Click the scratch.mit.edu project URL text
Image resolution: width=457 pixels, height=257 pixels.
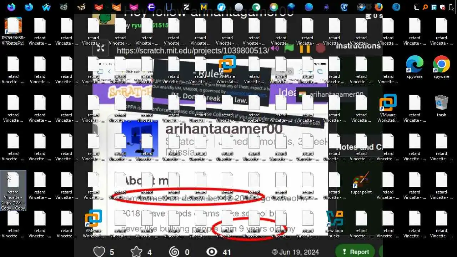tap(193, 51)
